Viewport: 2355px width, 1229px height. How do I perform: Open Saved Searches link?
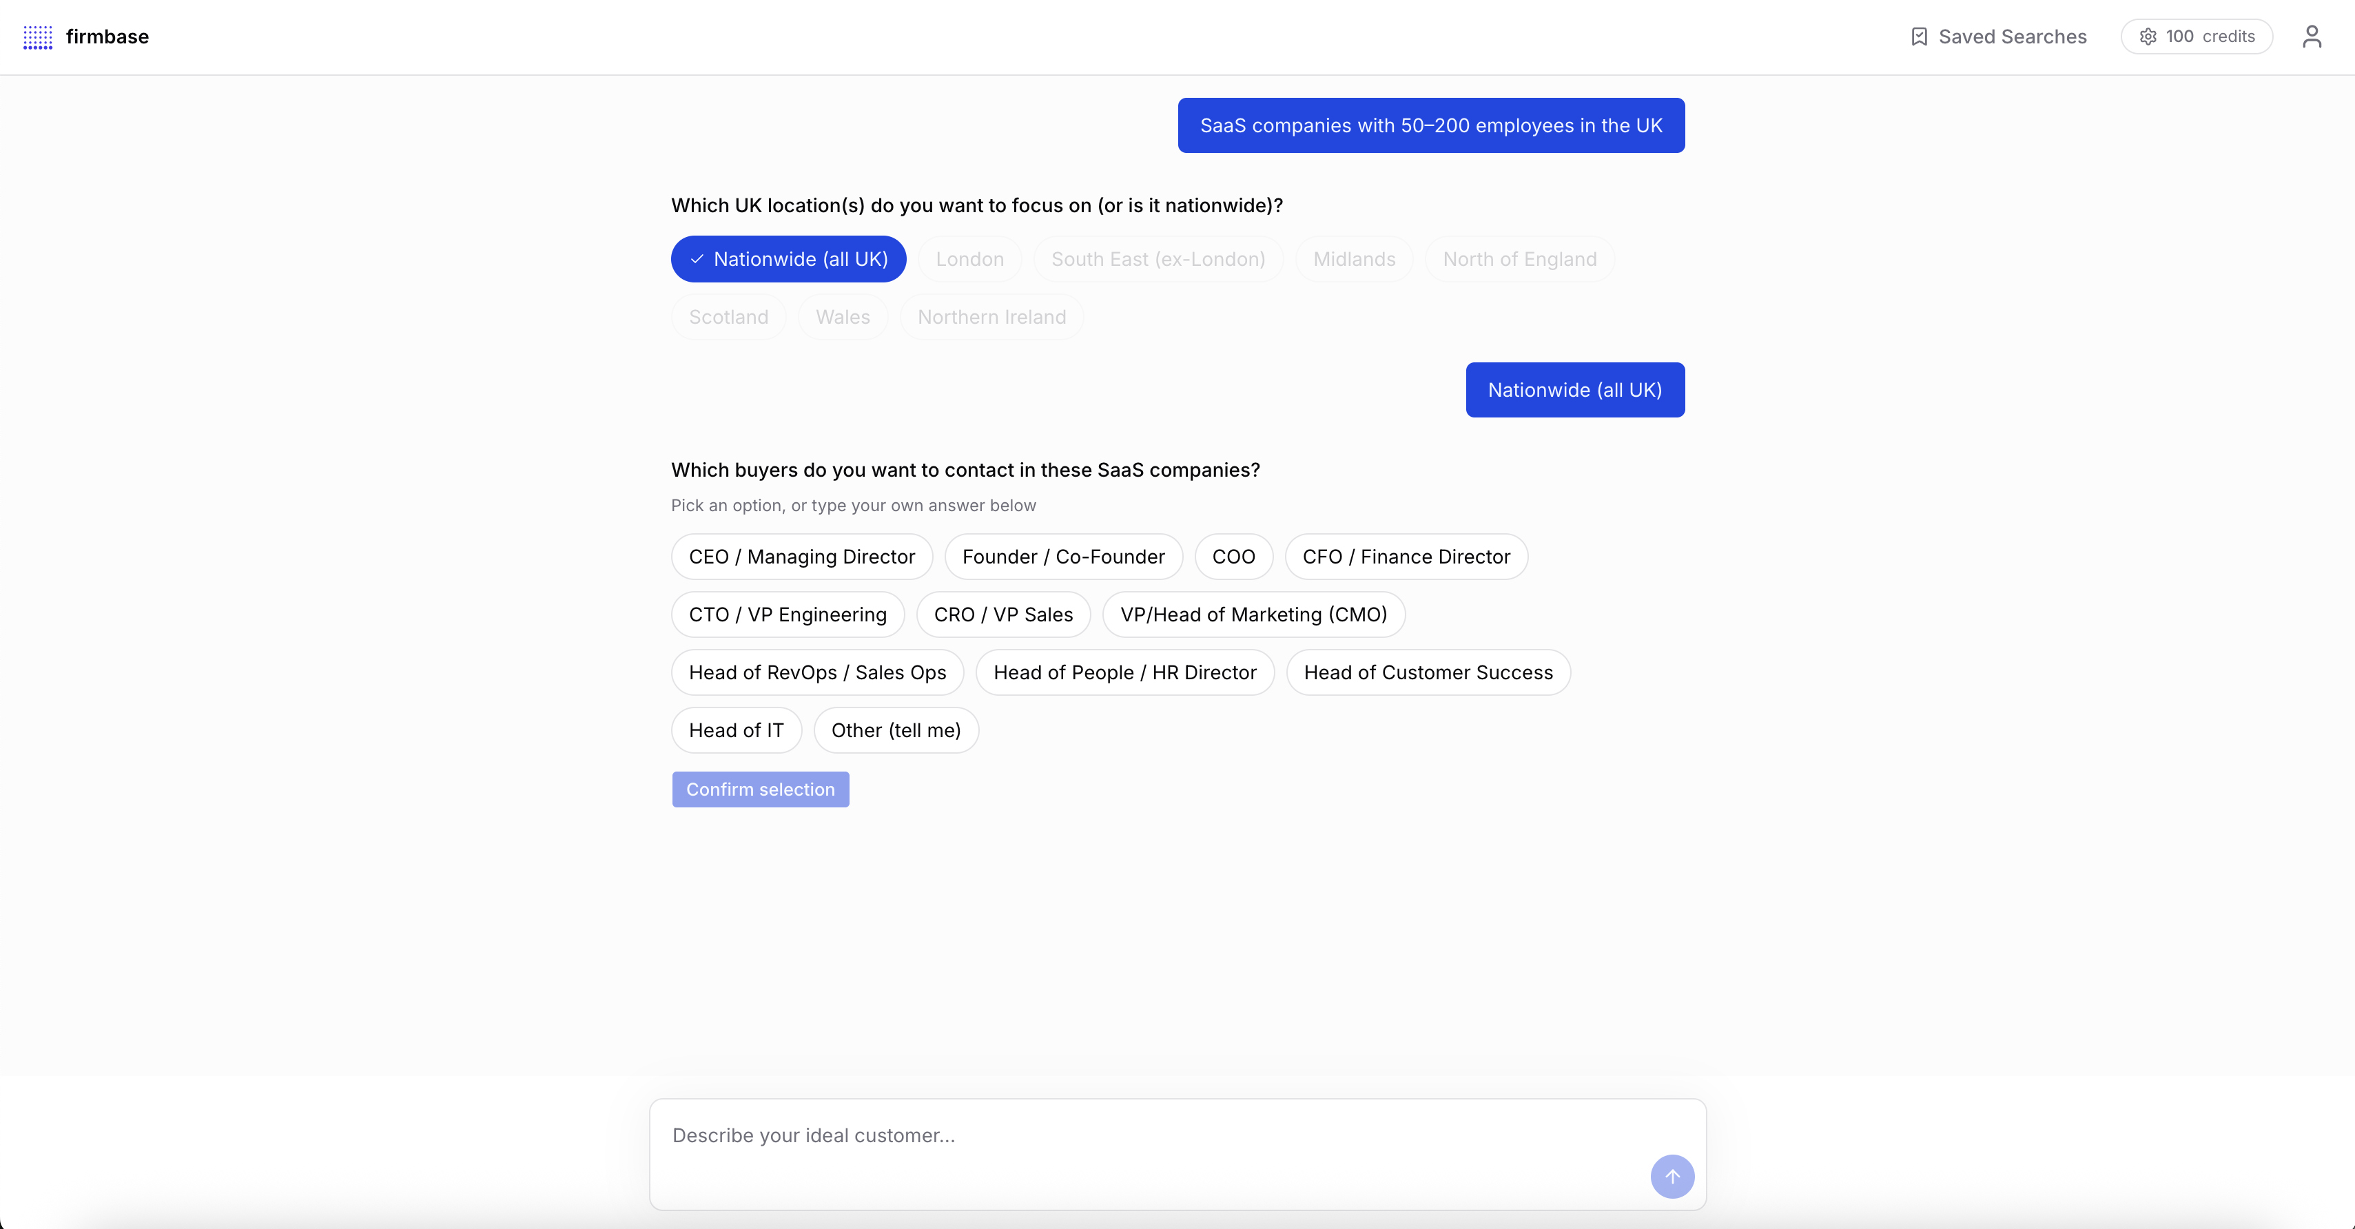point(2011,37)
